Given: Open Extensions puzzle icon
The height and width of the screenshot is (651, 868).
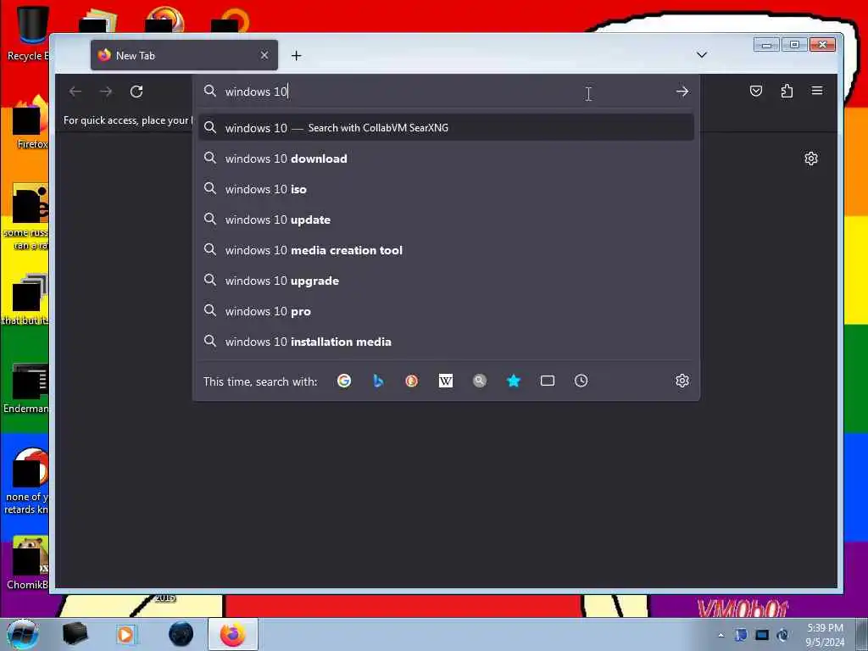Looking at the screenshot, I should pos(787,91).
